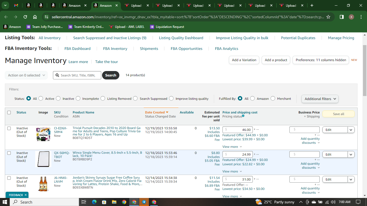Open Telegram from taskbar

click(144, 202)
